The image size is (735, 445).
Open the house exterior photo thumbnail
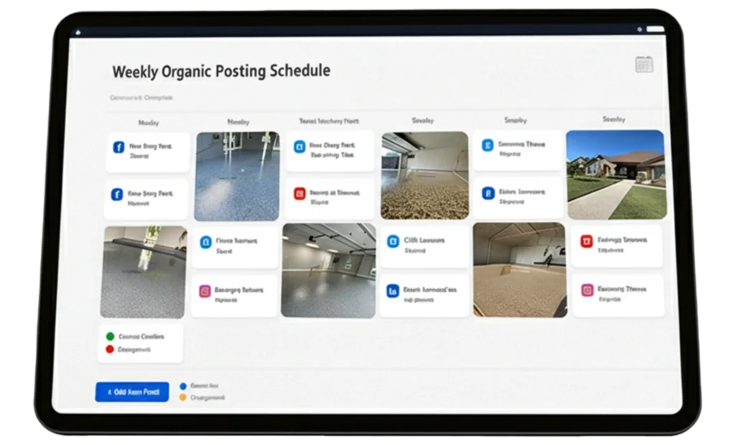[x=615, y=174]
